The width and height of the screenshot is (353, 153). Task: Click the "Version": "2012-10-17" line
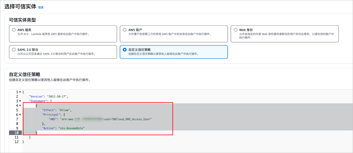click(48, 97)
